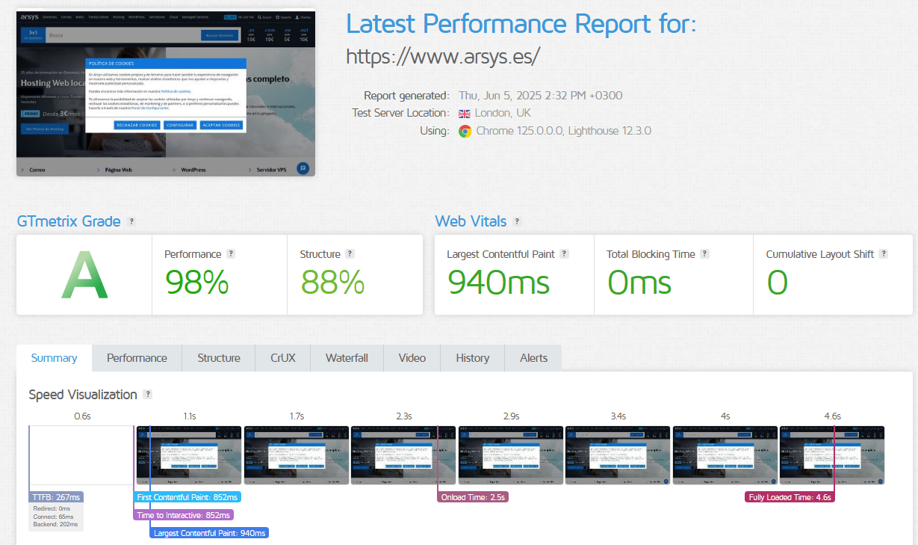Click the Latest Performance Report for heading
The width and height of the screenshot is (918, 545).
(x=521, y=24)
